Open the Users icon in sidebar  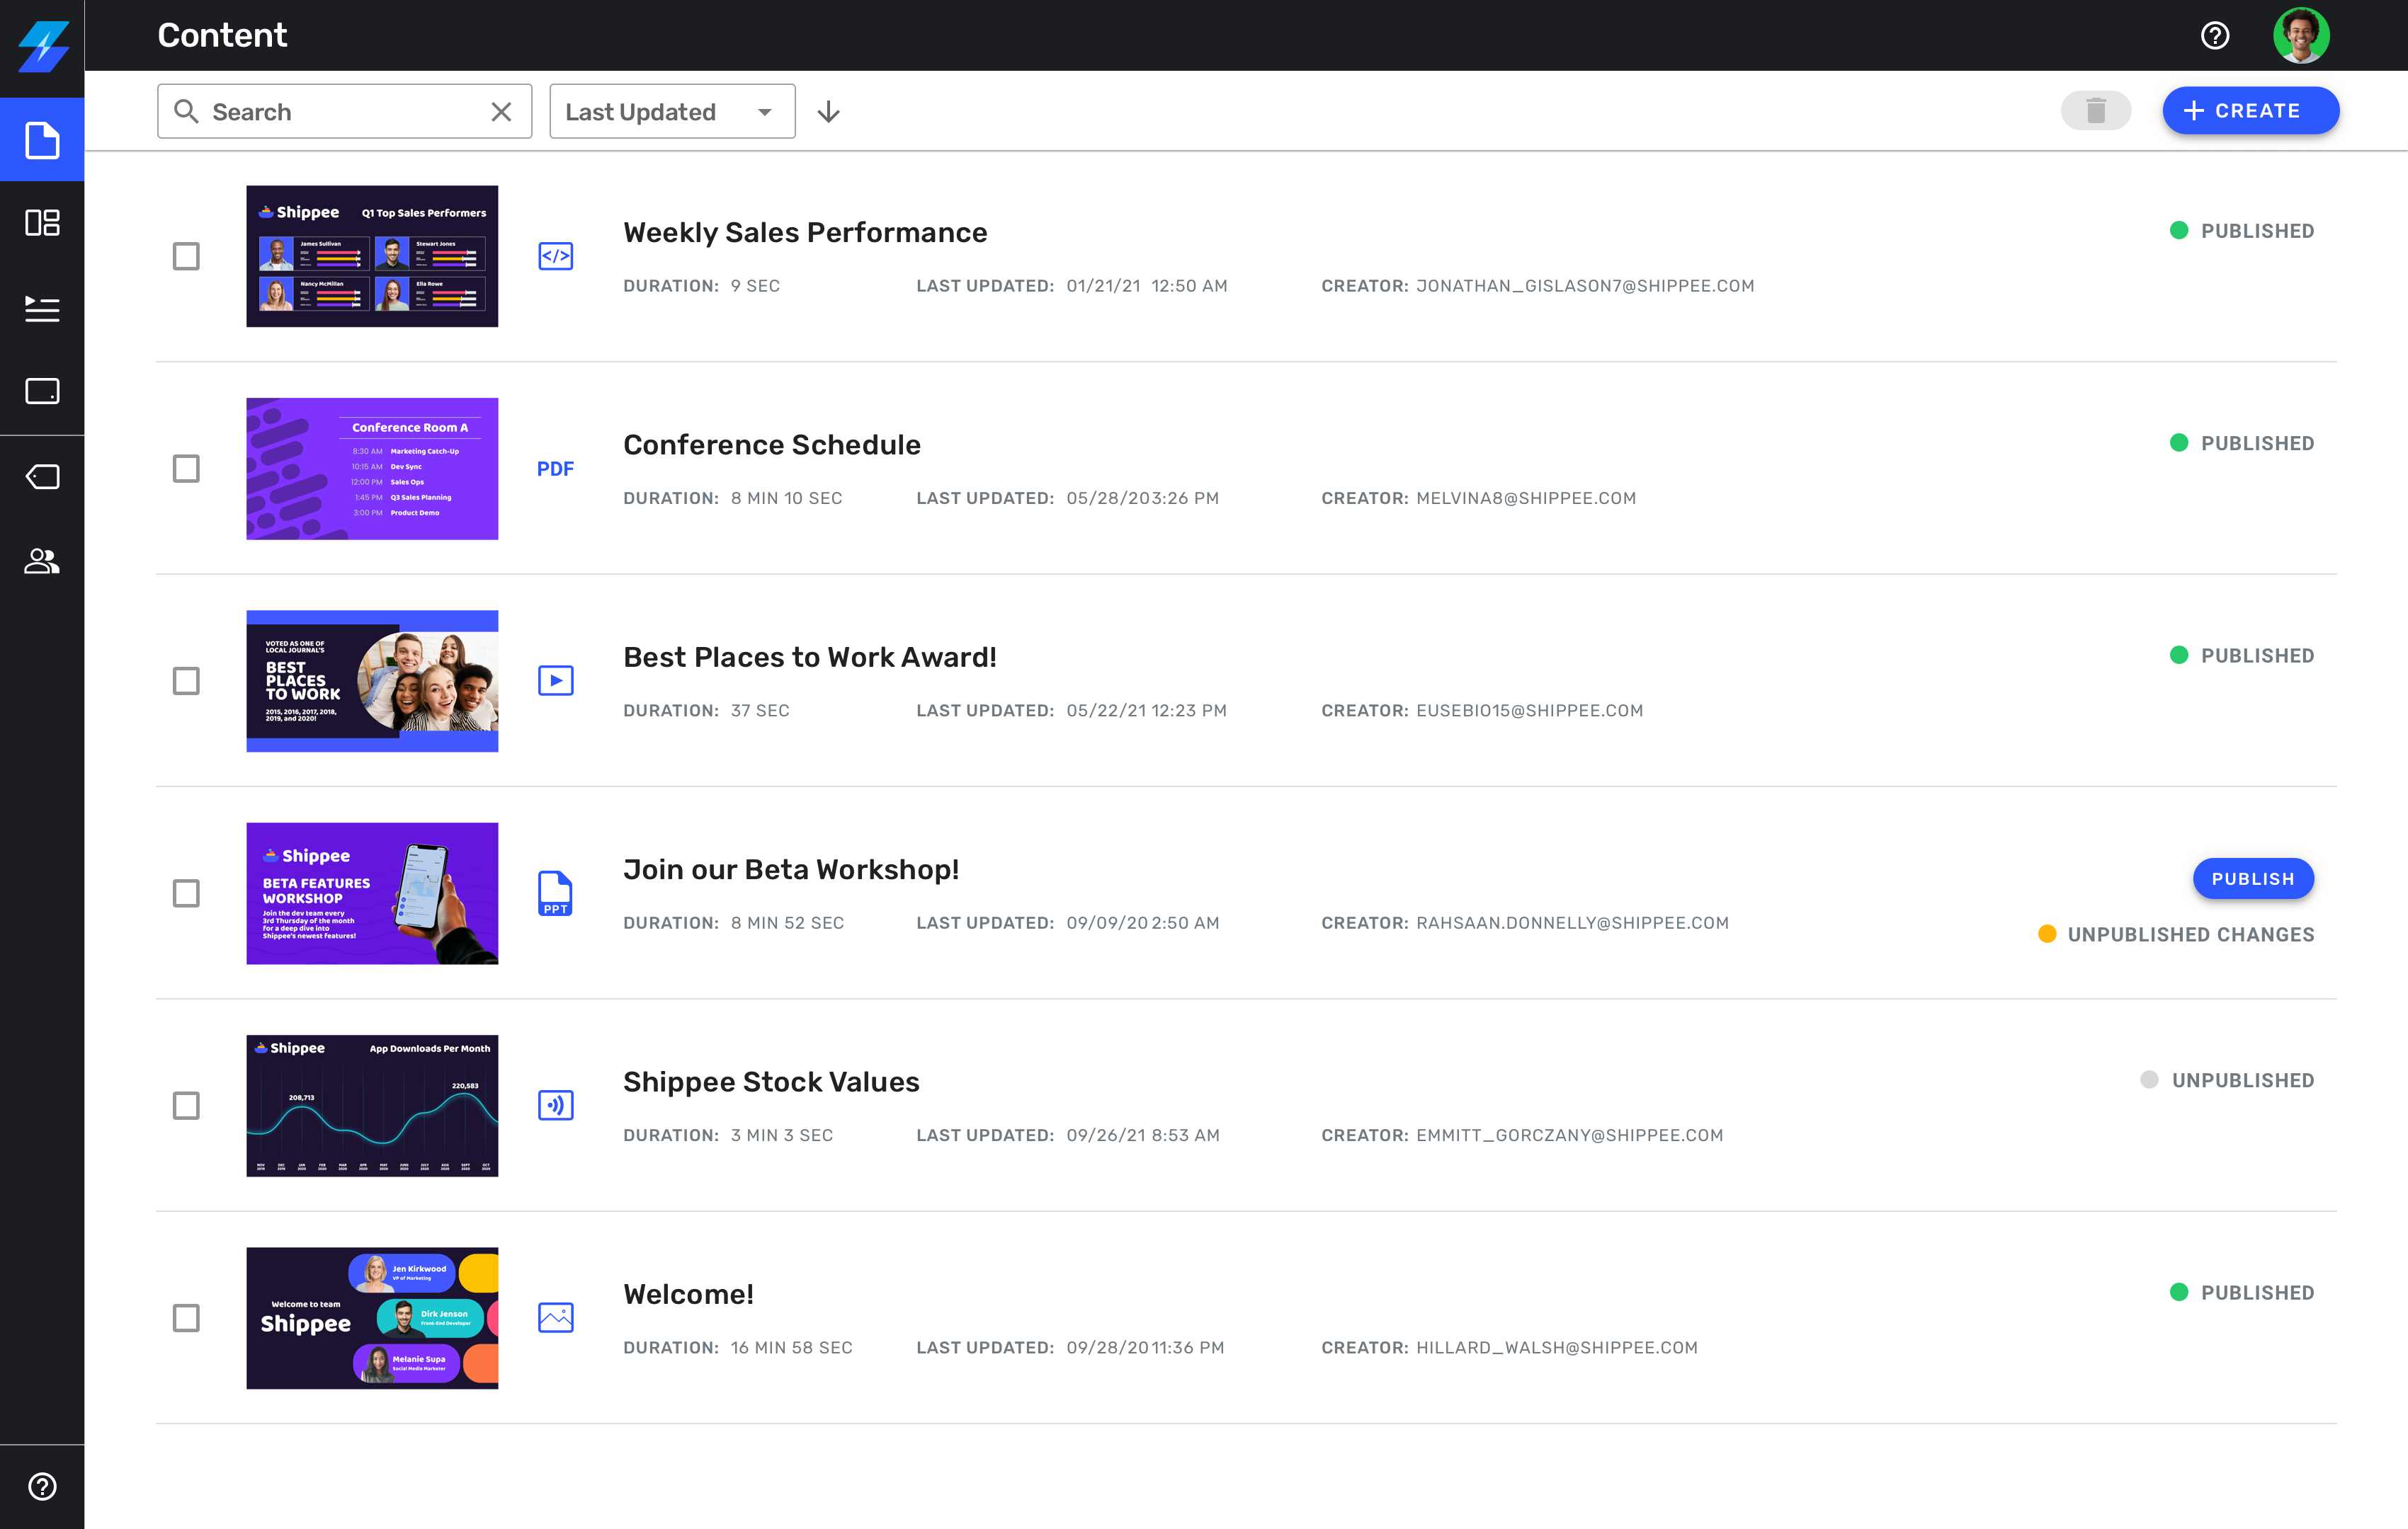(x=42, y=561)
